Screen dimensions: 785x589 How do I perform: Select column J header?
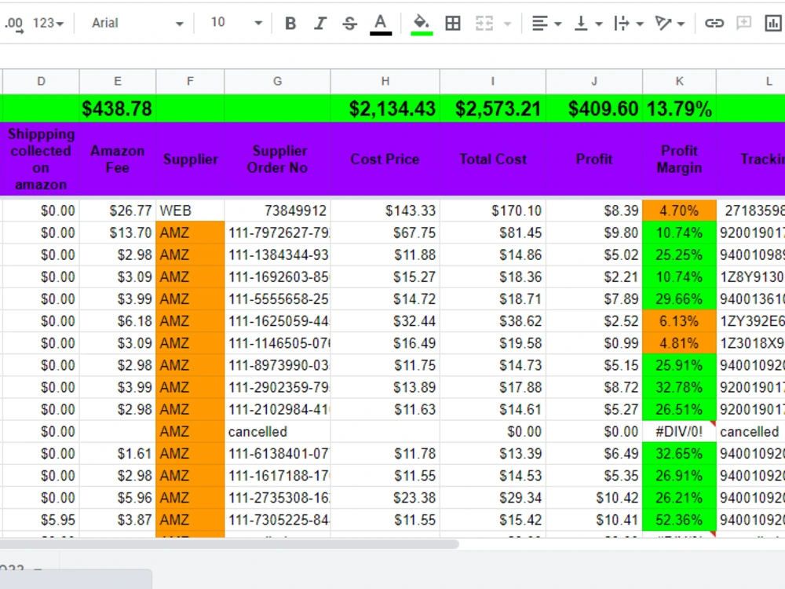tap(594, 81)
